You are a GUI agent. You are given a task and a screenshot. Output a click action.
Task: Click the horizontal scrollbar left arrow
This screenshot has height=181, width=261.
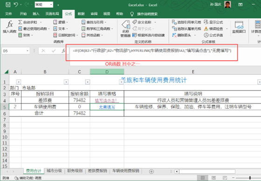pyautogui.click(x=177, y=172)
